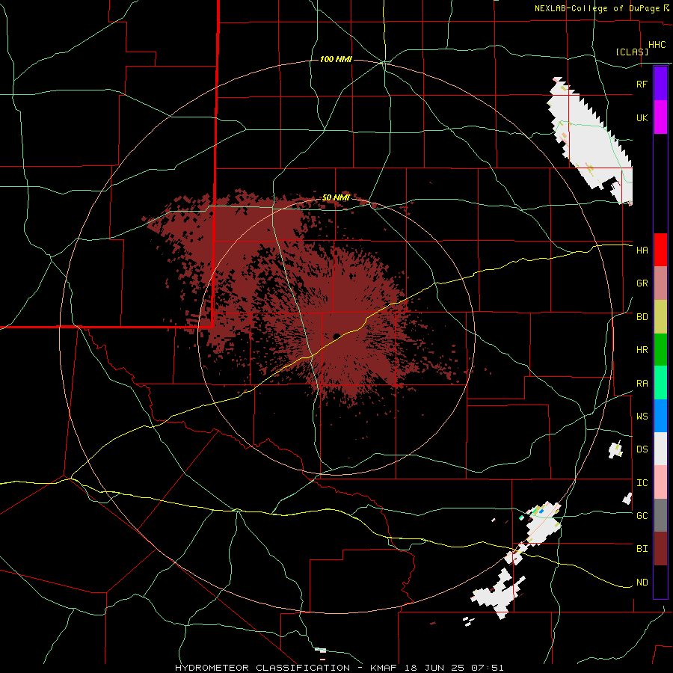Click the 100 NMI range ring label
Image resolution: width=673 pixels, height=673 pixels.
point(336,59)
